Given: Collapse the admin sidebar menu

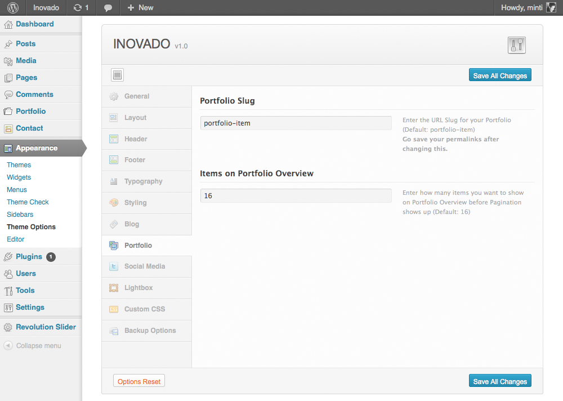Looking at the screenshot, I should pyautogui.click(x=34, y=345).
